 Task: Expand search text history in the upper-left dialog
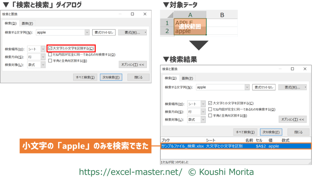87,32
